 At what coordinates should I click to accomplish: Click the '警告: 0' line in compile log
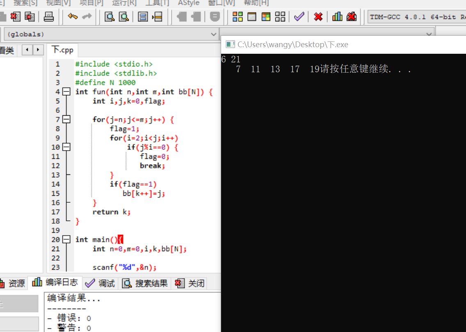pyautogui.click(x=69, y=328)
